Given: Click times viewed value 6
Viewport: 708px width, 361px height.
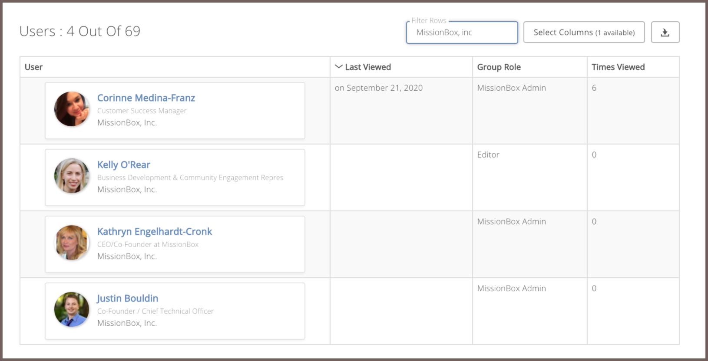Looking at the screenshot, I should pos(594,88).
